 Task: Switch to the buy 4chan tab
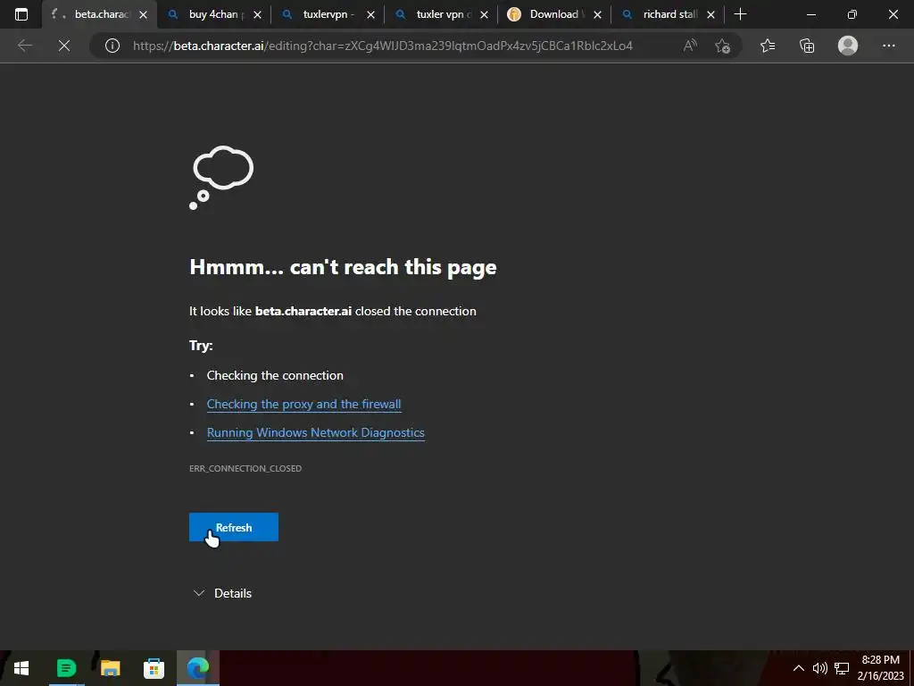click(212, 14)
